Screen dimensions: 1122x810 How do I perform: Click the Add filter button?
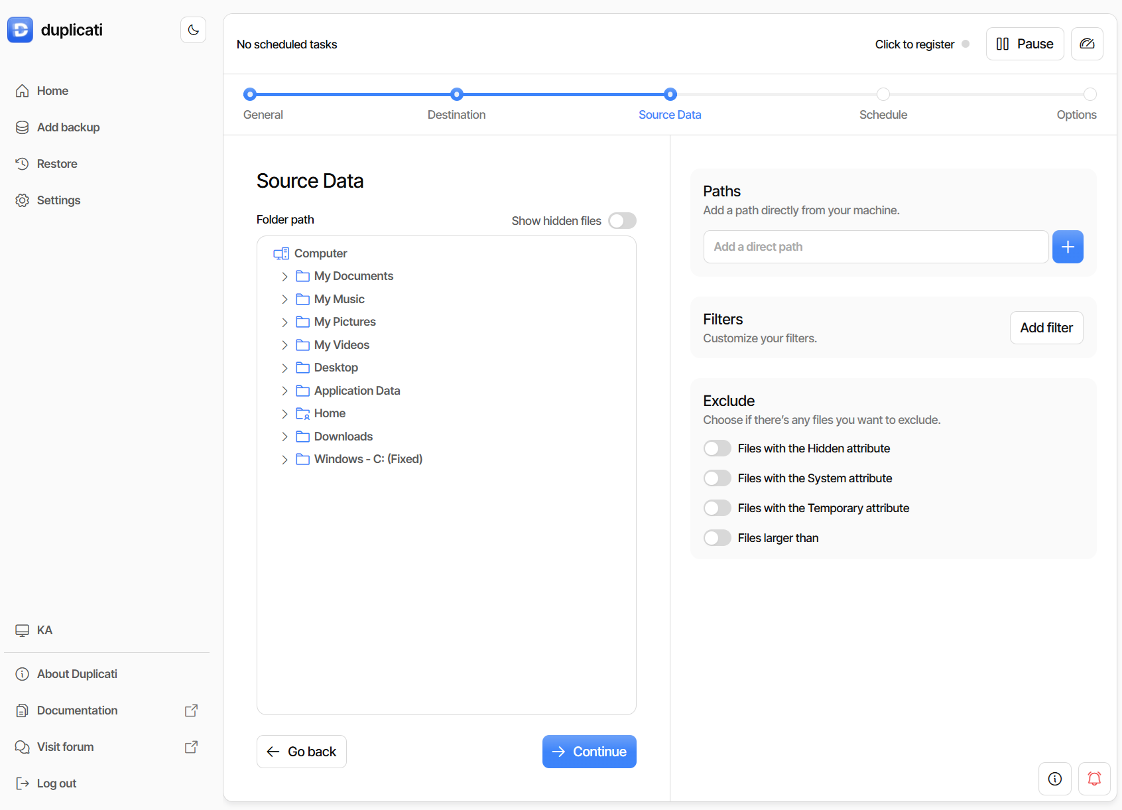pos(1046,327)
